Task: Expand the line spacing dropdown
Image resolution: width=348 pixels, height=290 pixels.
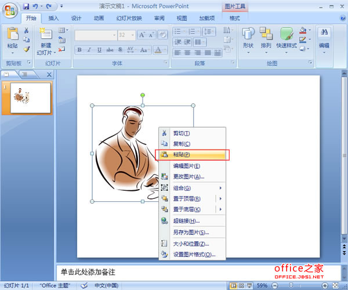Action: click(213, 31)
